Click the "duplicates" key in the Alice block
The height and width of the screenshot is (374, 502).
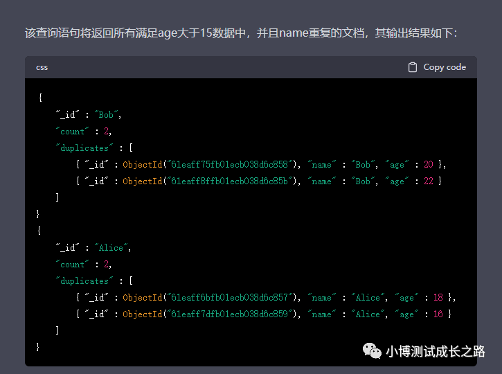point(84,281)
